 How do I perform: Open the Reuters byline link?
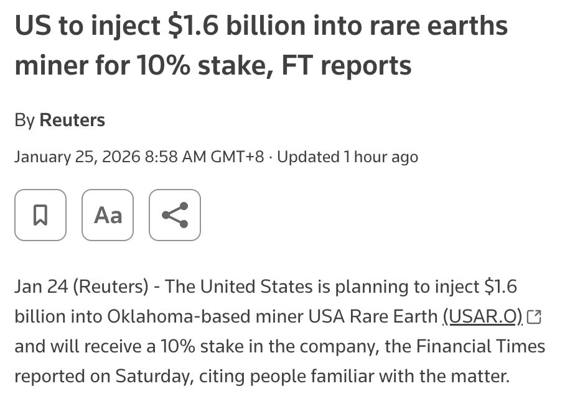tap(72, 120)
